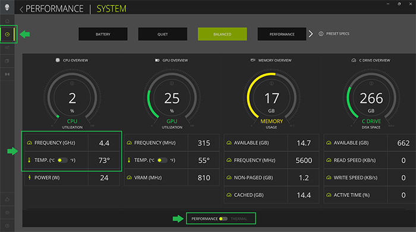416x232 pixels.
Task: Click the VRAM (MHz) gauge icon
Action: click(129, 177)
